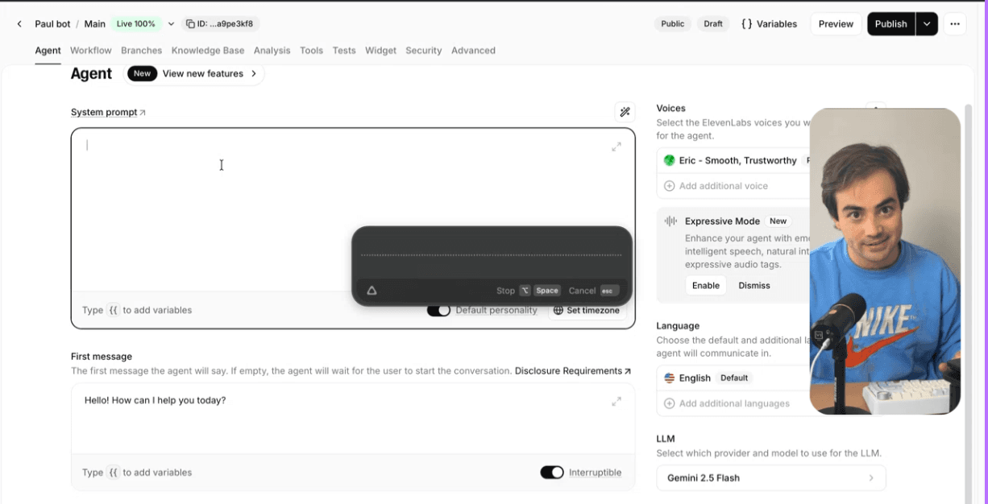988x504 pixels.
Task: Open the Security tab
Action: (x=423, y=50)
